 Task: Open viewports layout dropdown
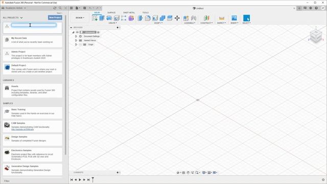pyautogui.click(x=215, y=173)
